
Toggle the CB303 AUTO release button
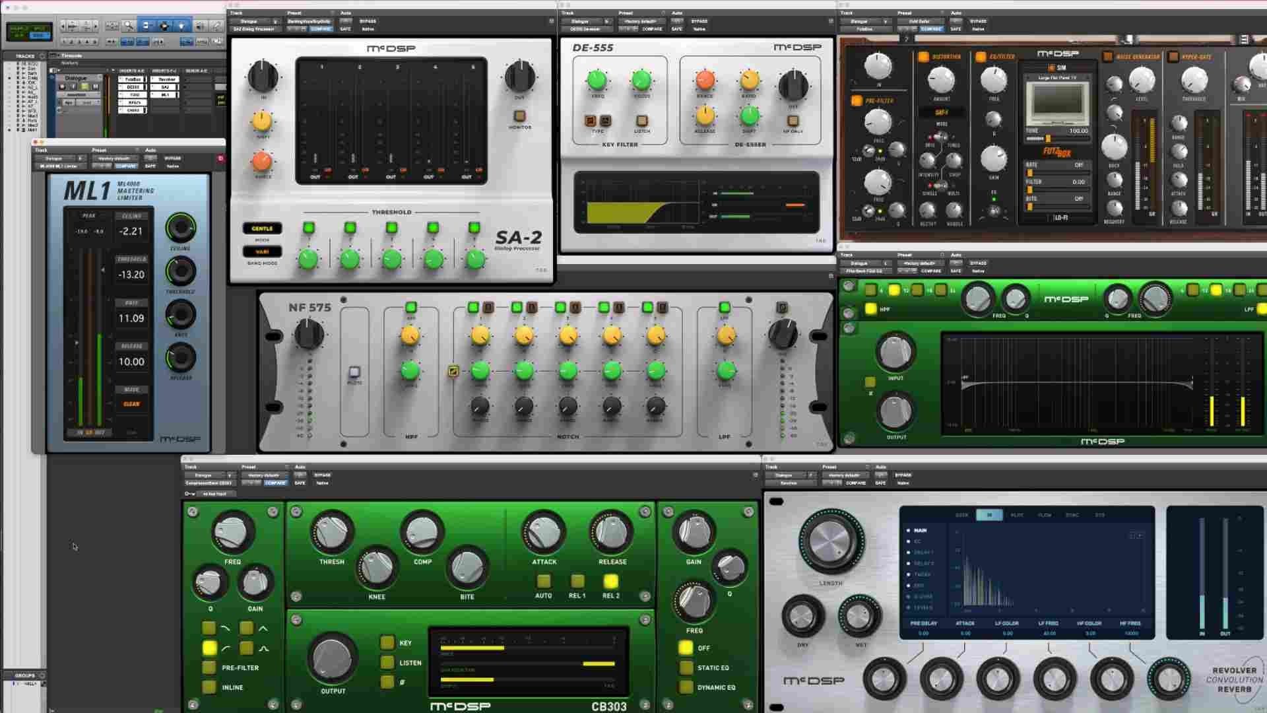point(544,581)
